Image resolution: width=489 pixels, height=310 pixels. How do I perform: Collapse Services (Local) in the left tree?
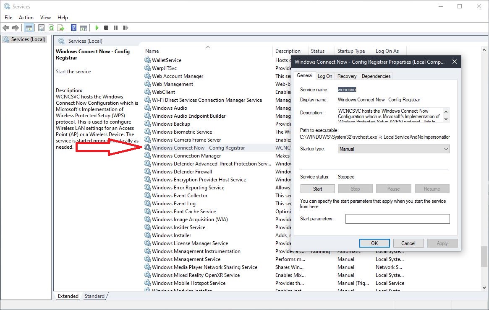coord(23,39)
